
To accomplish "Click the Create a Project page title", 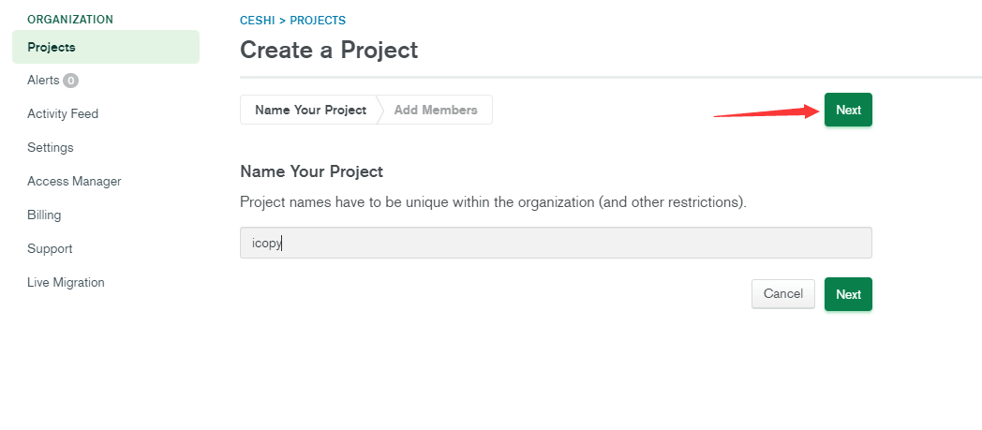I will coord(329,50).
